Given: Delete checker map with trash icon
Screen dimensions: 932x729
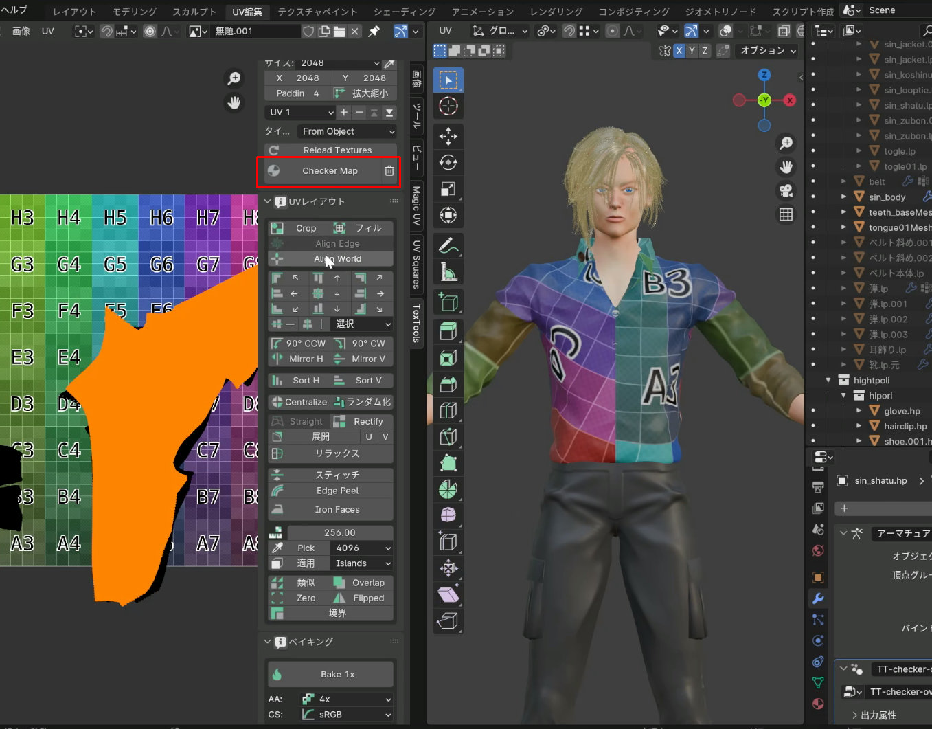Looking at the screenshot, I should coord(389,171).
